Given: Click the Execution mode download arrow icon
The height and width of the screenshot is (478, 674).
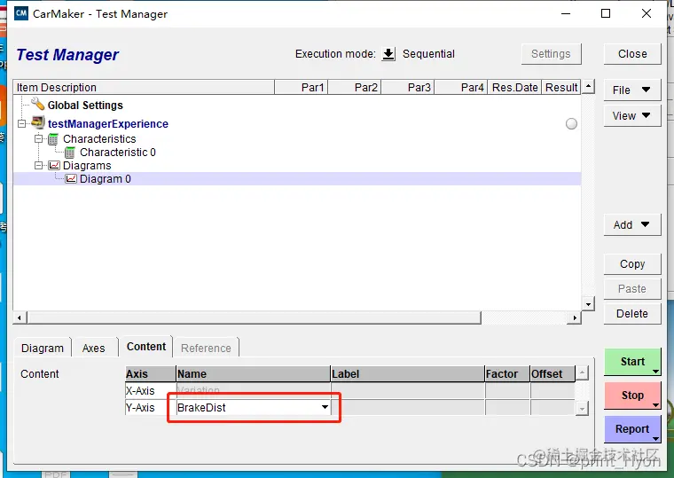Looking at the screenshot, I should [388, 54].
